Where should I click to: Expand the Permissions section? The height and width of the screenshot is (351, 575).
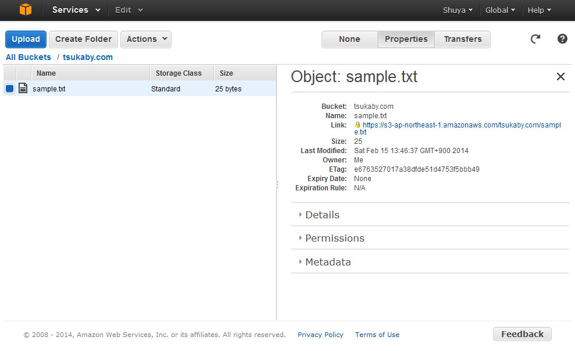tap(334, 238)
